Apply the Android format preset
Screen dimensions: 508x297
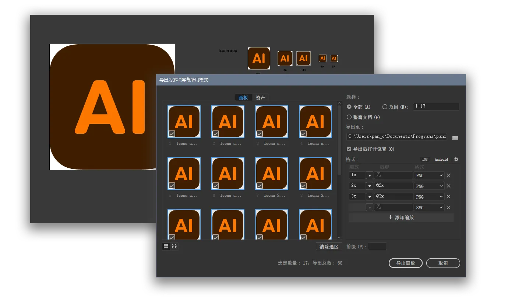441,159
